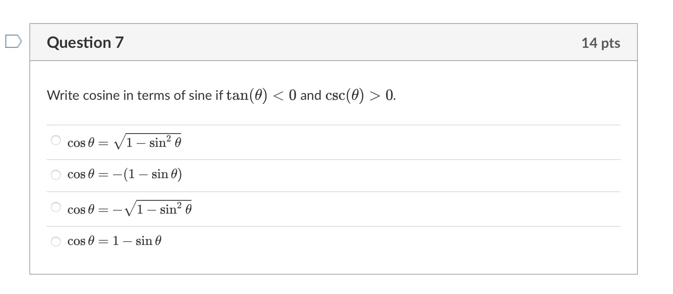This screenshot has width=673, height=294.
Task: Click the 14 pts label
Action: (601, 42)
